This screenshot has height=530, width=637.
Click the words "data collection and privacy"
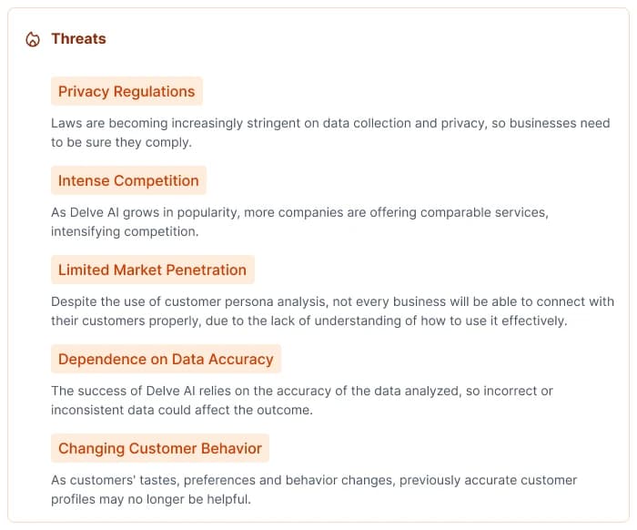395,123
